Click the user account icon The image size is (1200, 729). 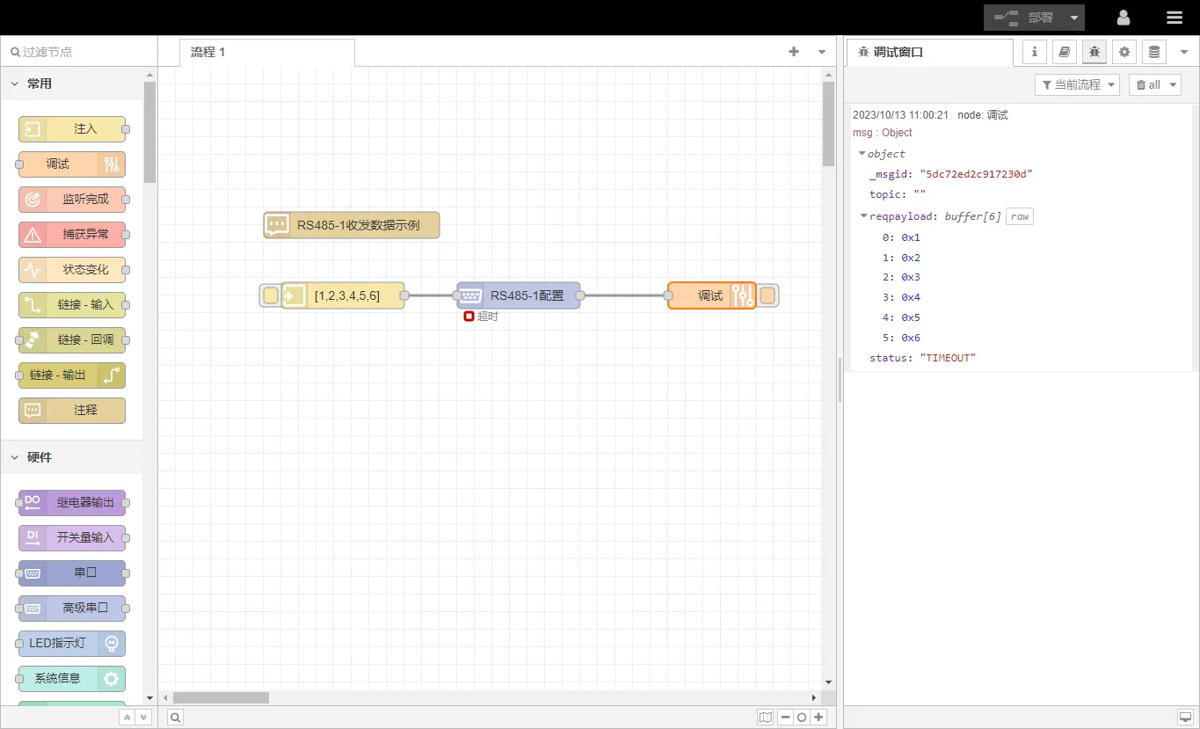click(1124, 18)
